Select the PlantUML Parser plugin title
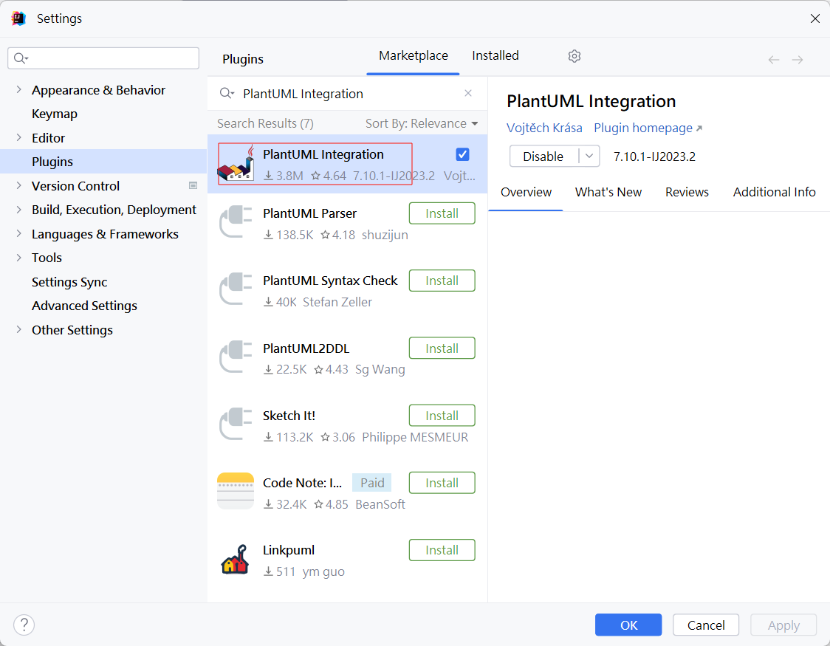830x646 pixels. click(x=309, y=213)
